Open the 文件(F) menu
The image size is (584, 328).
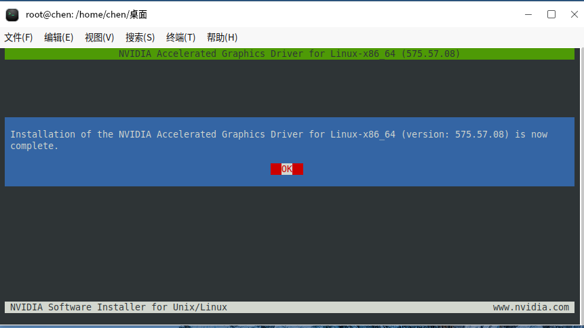[x=18, y=37]
